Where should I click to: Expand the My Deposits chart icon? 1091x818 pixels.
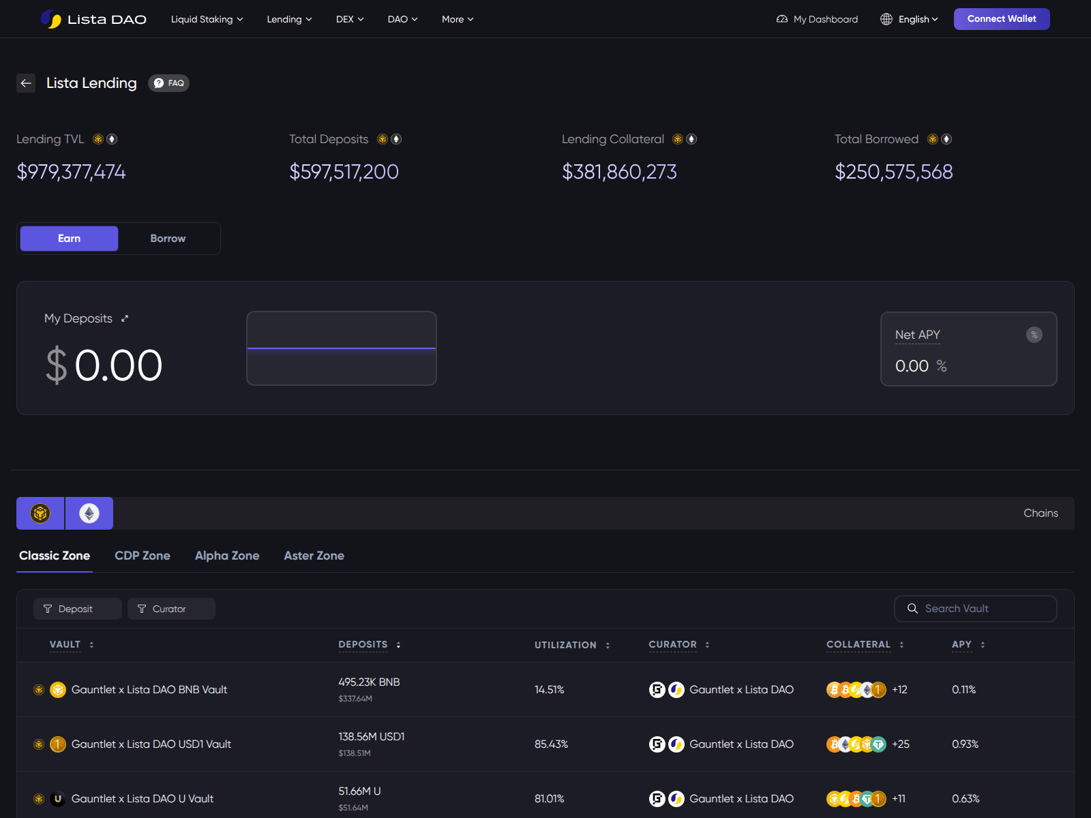pos(125,318)
